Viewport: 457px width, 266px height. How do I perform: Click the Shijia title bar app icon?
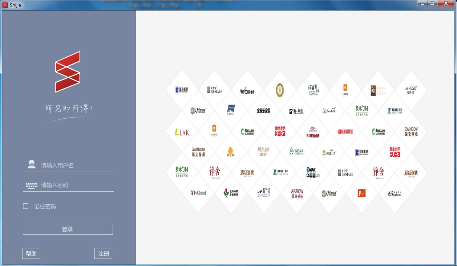[x=5, y=5]
